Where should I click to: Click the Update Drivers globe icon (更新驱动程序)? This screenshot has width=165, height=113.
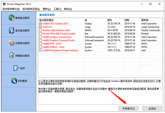[x=11, y=18]
